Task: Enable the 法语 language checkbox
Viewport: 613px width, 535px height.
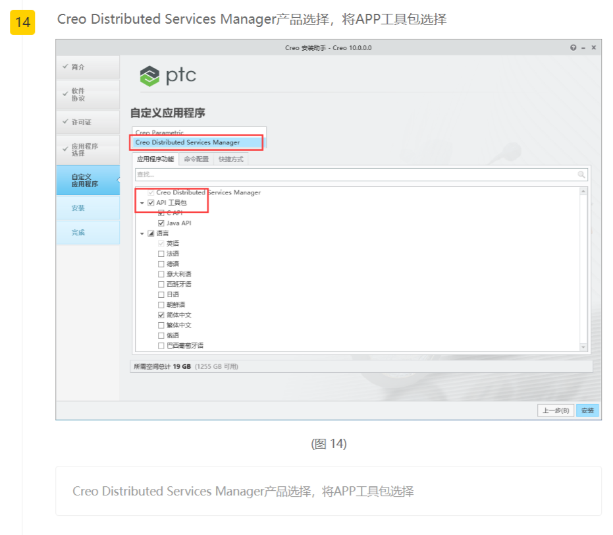Action: tap(161, 254)
